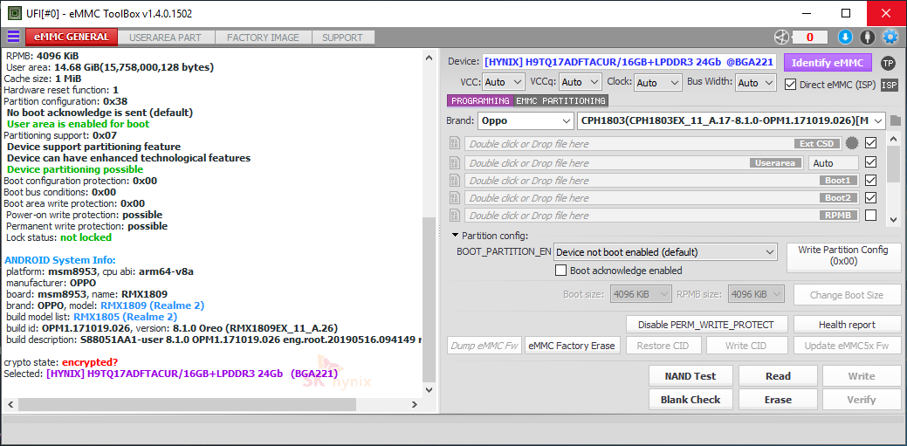Viewport: 907px width, 446px height.
Task: Click the Device name field
Action: click(x=629, y=62)
